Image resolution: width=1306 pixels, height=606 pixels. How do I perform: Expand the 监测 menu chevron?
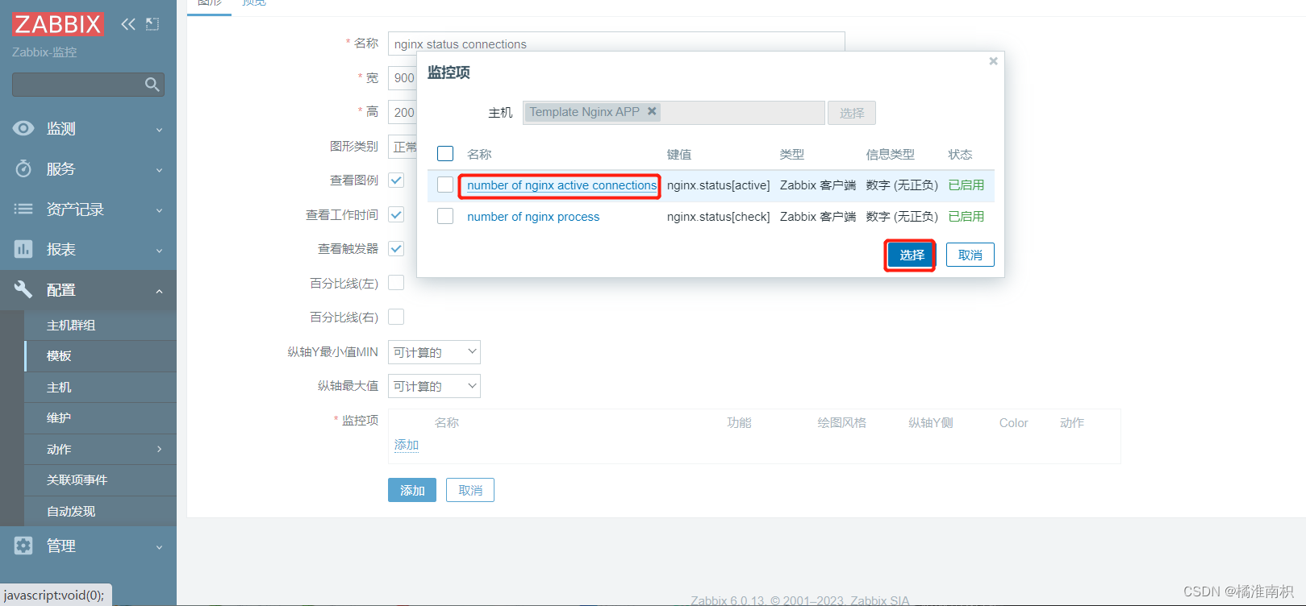159,130
